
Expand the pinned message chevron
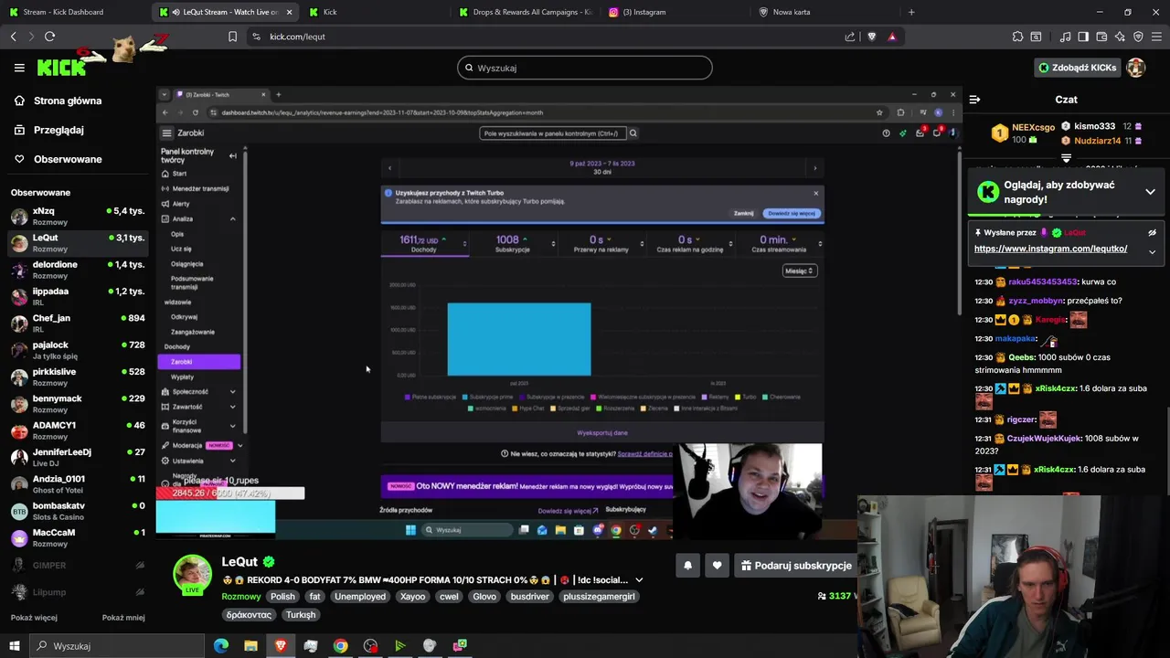point(1152,251)
